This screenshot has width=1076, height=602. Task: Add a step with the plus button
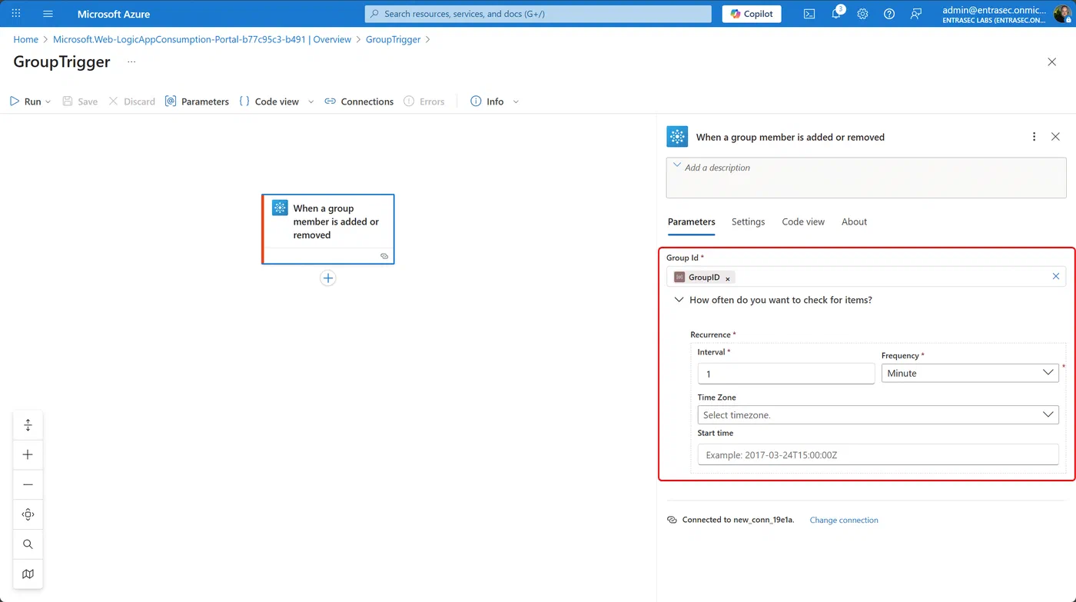click(x=328, y=278)
